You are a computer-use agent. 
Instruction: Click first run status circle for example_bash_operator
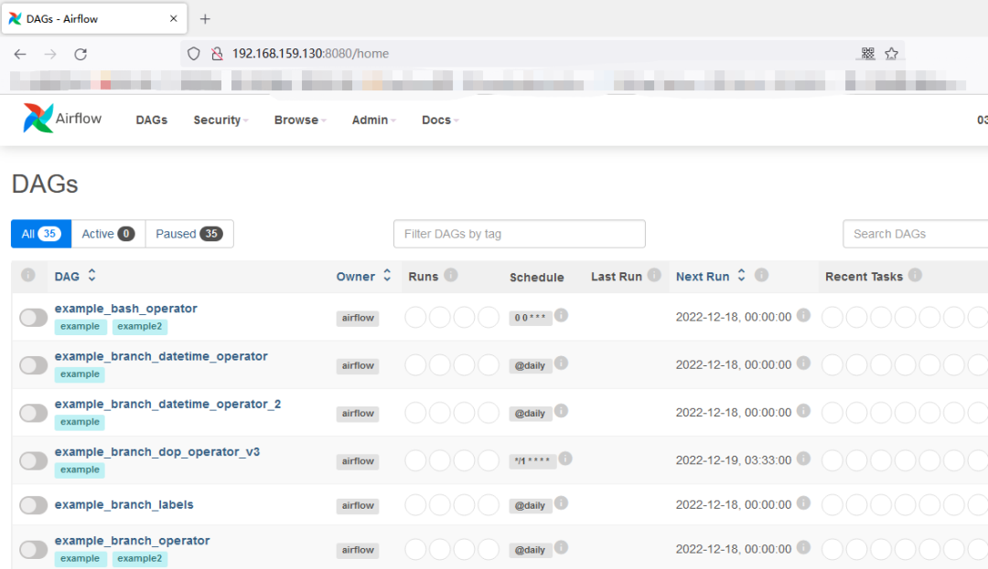(415, 318)
